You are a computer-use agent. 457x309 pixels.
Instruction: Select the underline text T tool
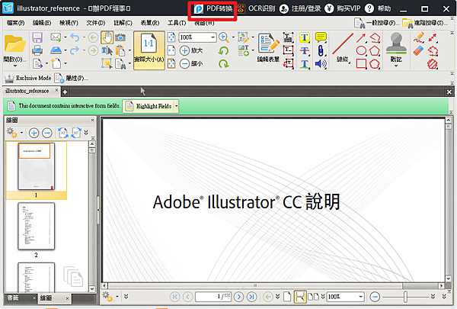coord(304,63)
